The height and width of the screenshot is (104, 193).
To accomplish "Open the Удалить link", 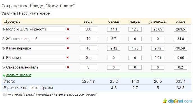I will pos(9,13).
